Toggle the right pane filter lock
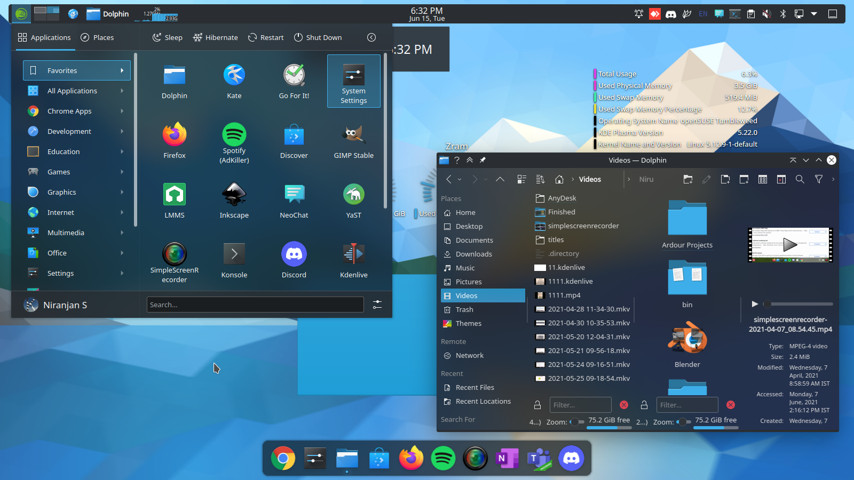 644,405
